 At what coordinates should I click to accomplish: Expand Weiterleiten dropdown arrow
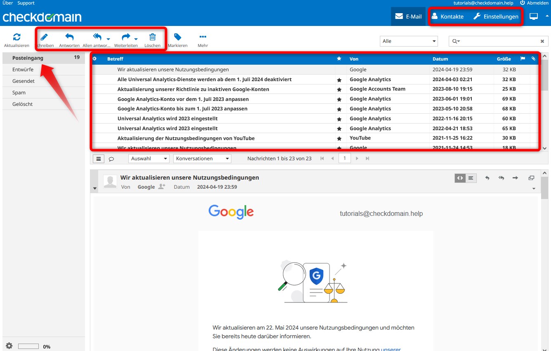[136, 39]
